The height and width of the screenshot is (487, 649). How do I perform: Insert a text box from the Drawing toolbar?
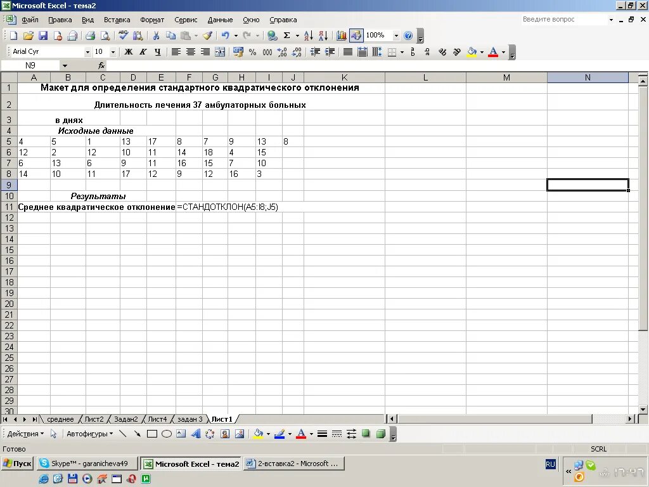click(x=181, y=434)
